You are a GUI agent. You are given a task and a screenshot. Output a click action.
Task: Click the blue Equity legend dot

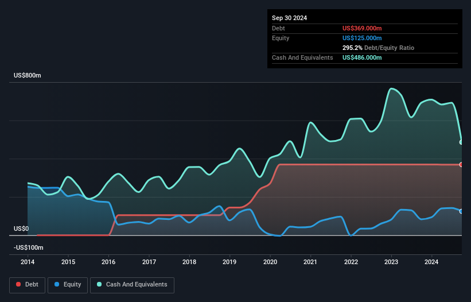[57, 285]
